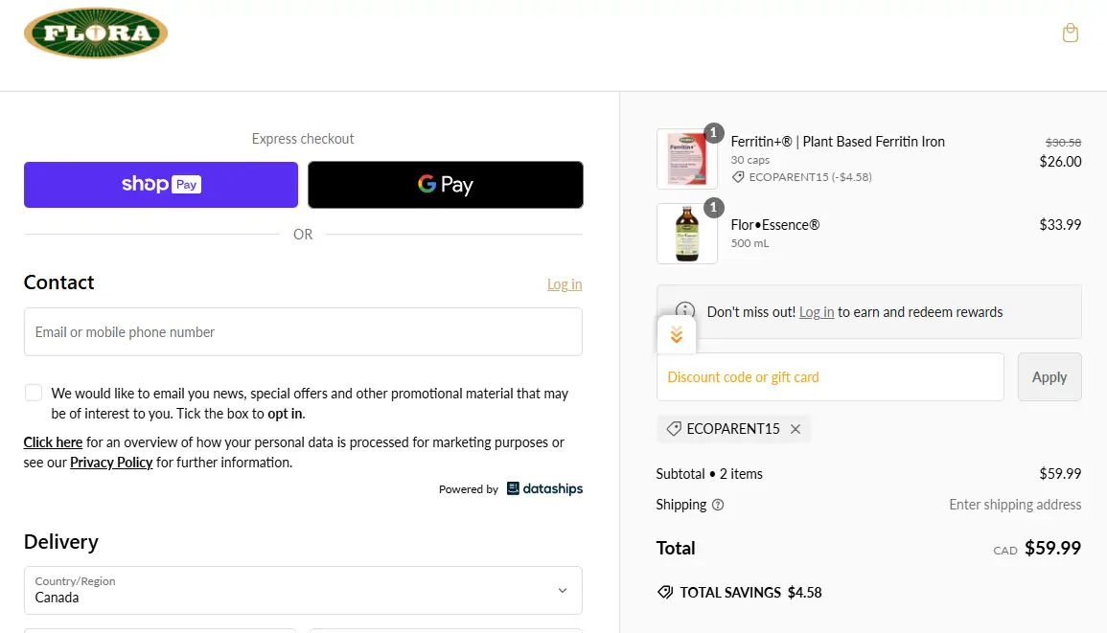Click the orange double-chevron rewards icon
The image size is (1107, 633).
click(677, 334)
